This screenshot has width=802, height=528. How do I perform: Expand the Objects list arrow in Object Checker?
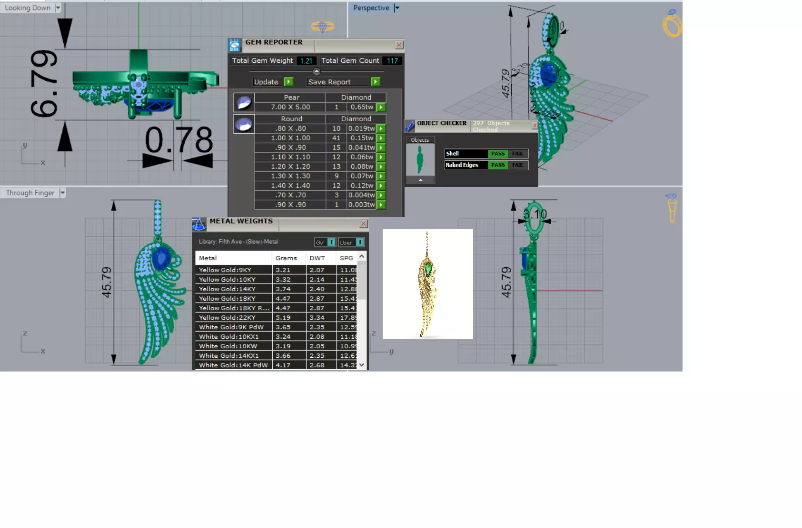[x=420, y=180]
